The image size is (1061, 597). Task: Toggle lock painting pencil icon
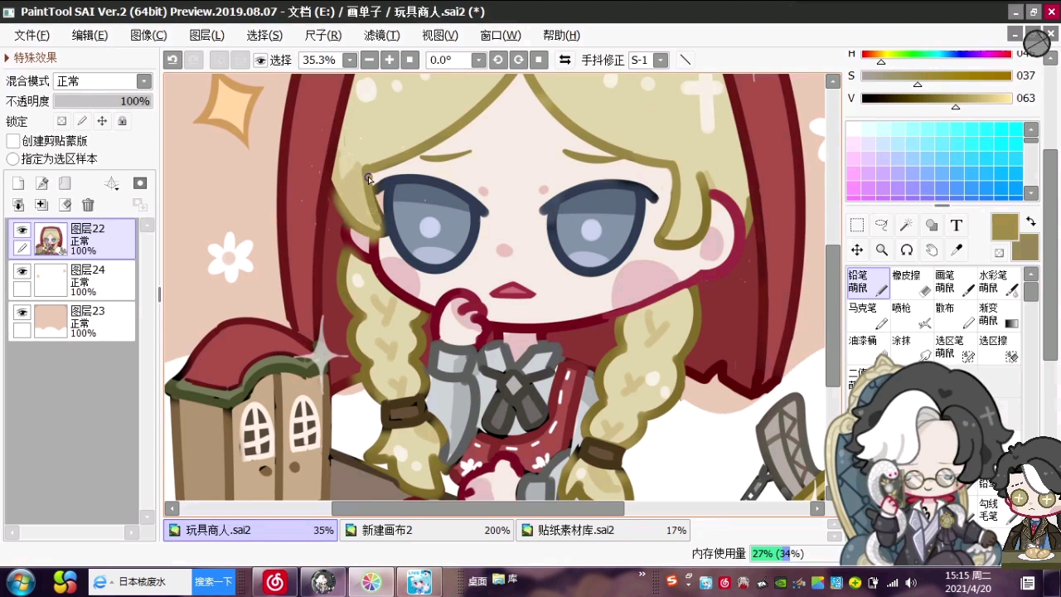pyautogui.click(x=82, y=121)
